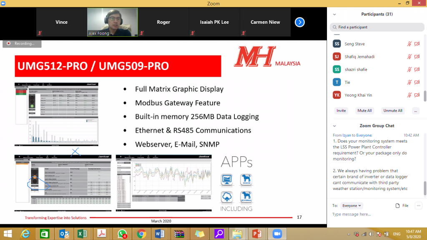
Task: Click Seng Steve's SS avatar
Action: click(337, 44)
